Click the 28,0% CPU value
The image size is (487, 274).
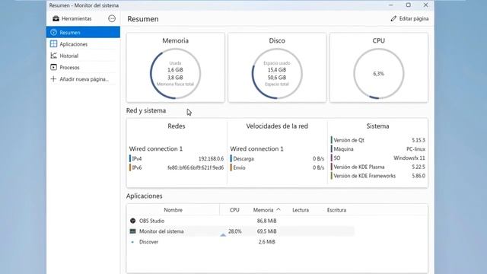(235, 231)
